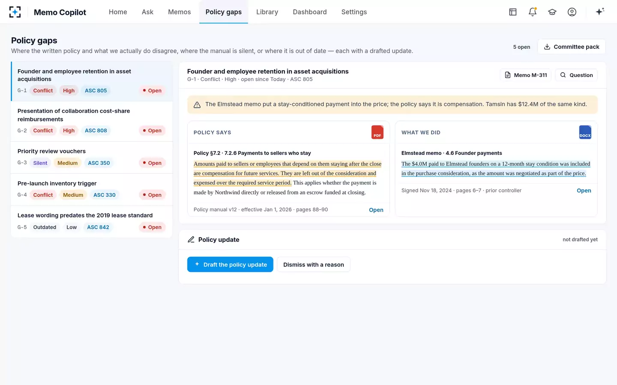Click the highlighted Elmstead memo excerpt

click(496, 169)
